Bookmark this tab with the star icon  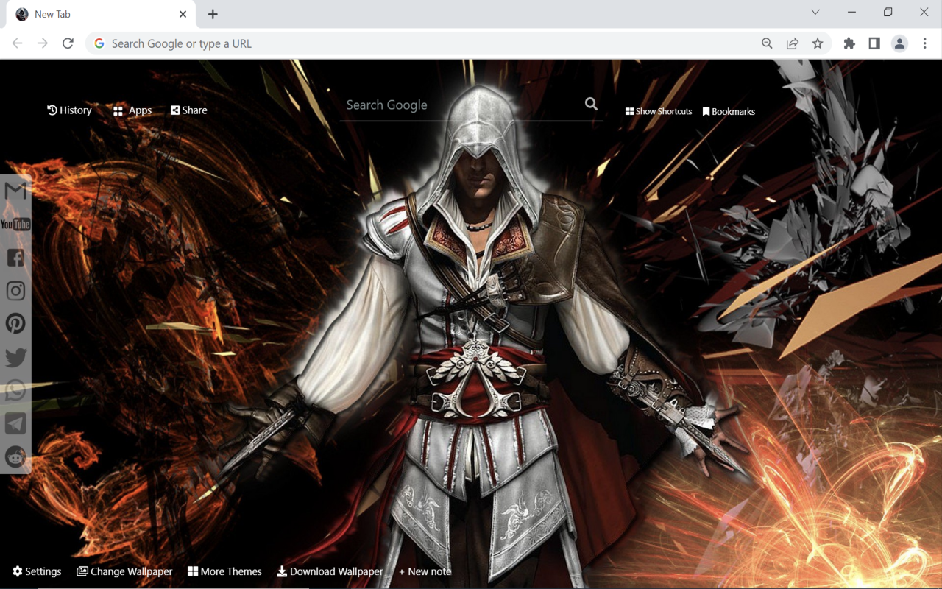pyautogui.click(x=818, y=43)
